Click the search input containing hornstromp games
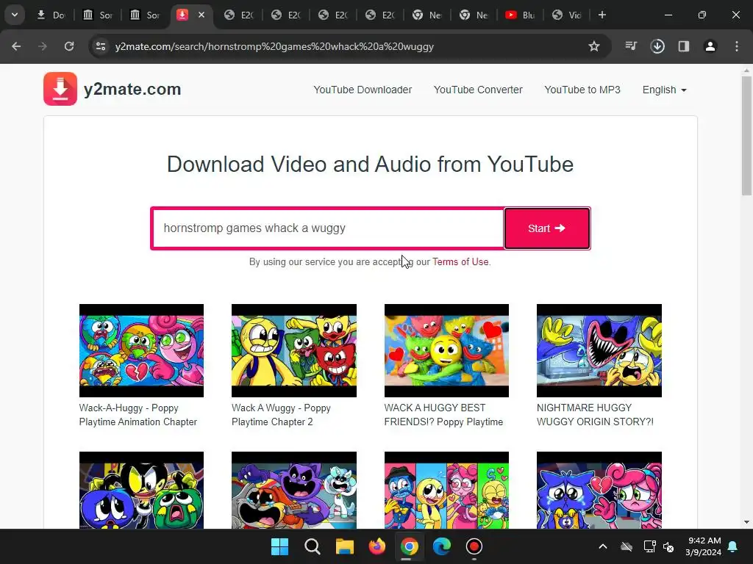The image size is (753, 564). [x=328, y=228]
